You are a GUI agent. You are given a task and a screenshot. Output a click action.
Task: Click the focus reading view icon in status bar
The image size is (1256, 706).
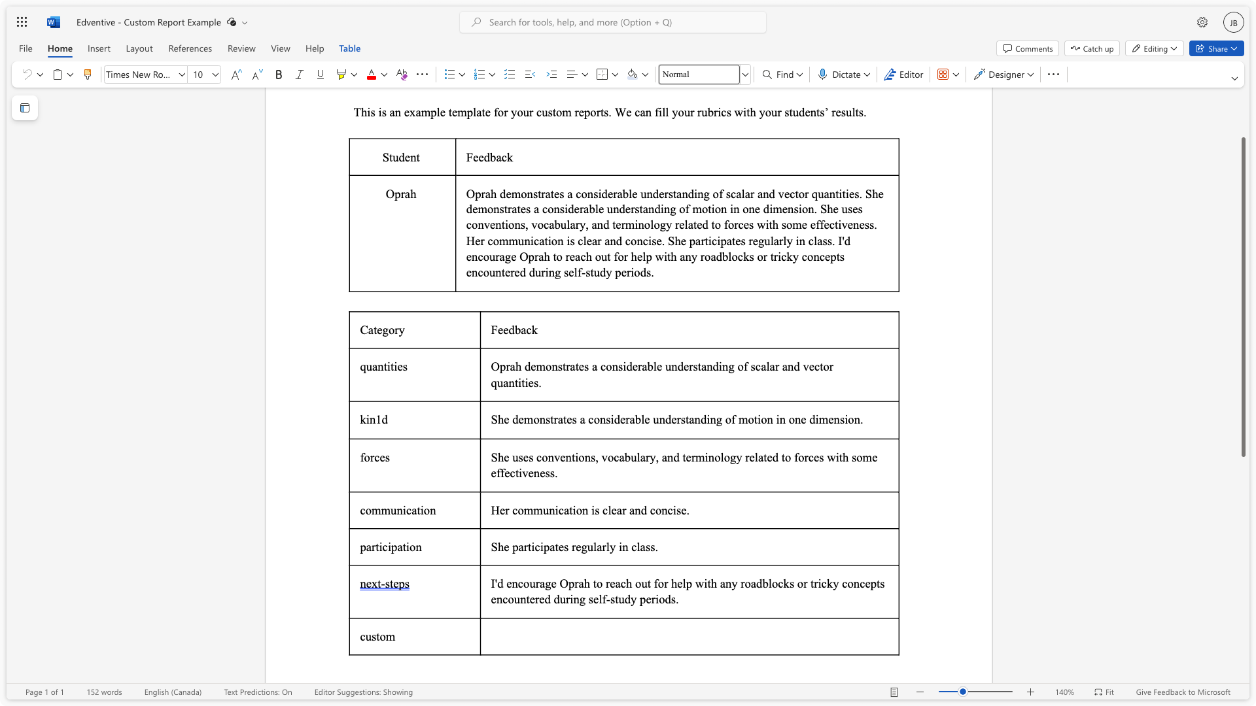point(894,692)
